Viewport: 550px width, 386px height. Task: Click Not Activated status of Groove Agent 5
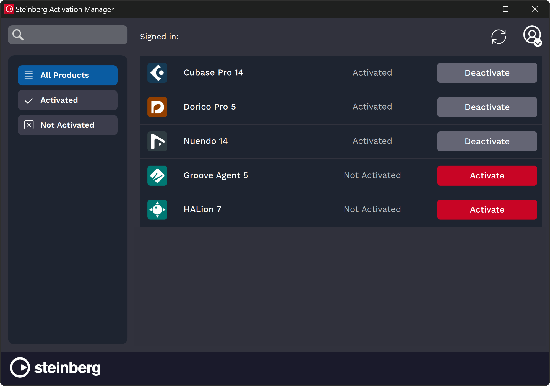[372, 175]
